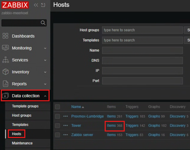Click the zabbix-meerkoet server name

point(15,13)
